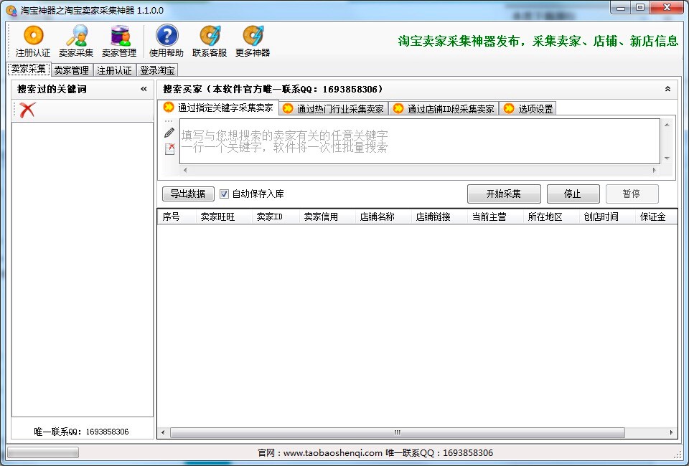689x466 pixels.
Task: Open the 选项设置 tab
Action: click(x=528, y=109)
